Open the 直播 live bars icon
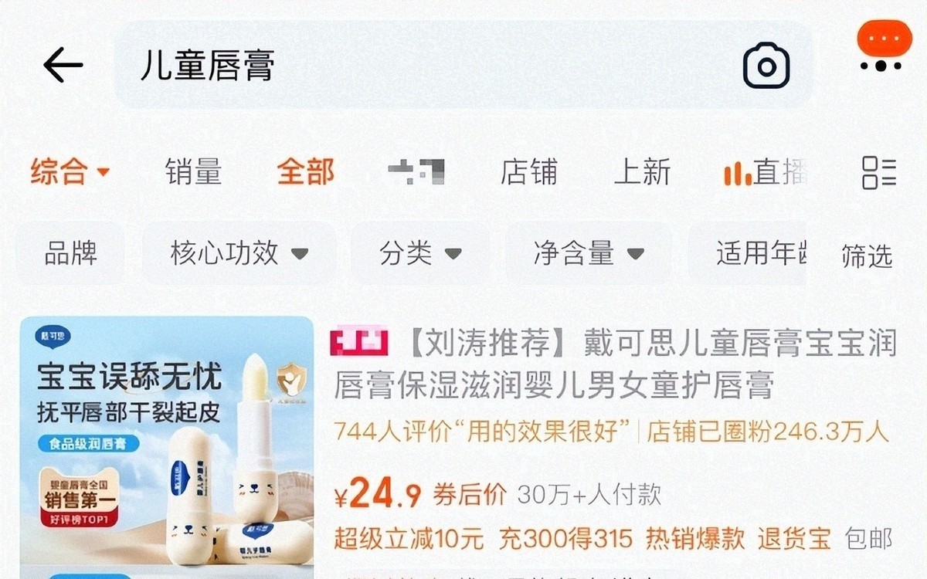927x579 pixels. tap(737, 171)
